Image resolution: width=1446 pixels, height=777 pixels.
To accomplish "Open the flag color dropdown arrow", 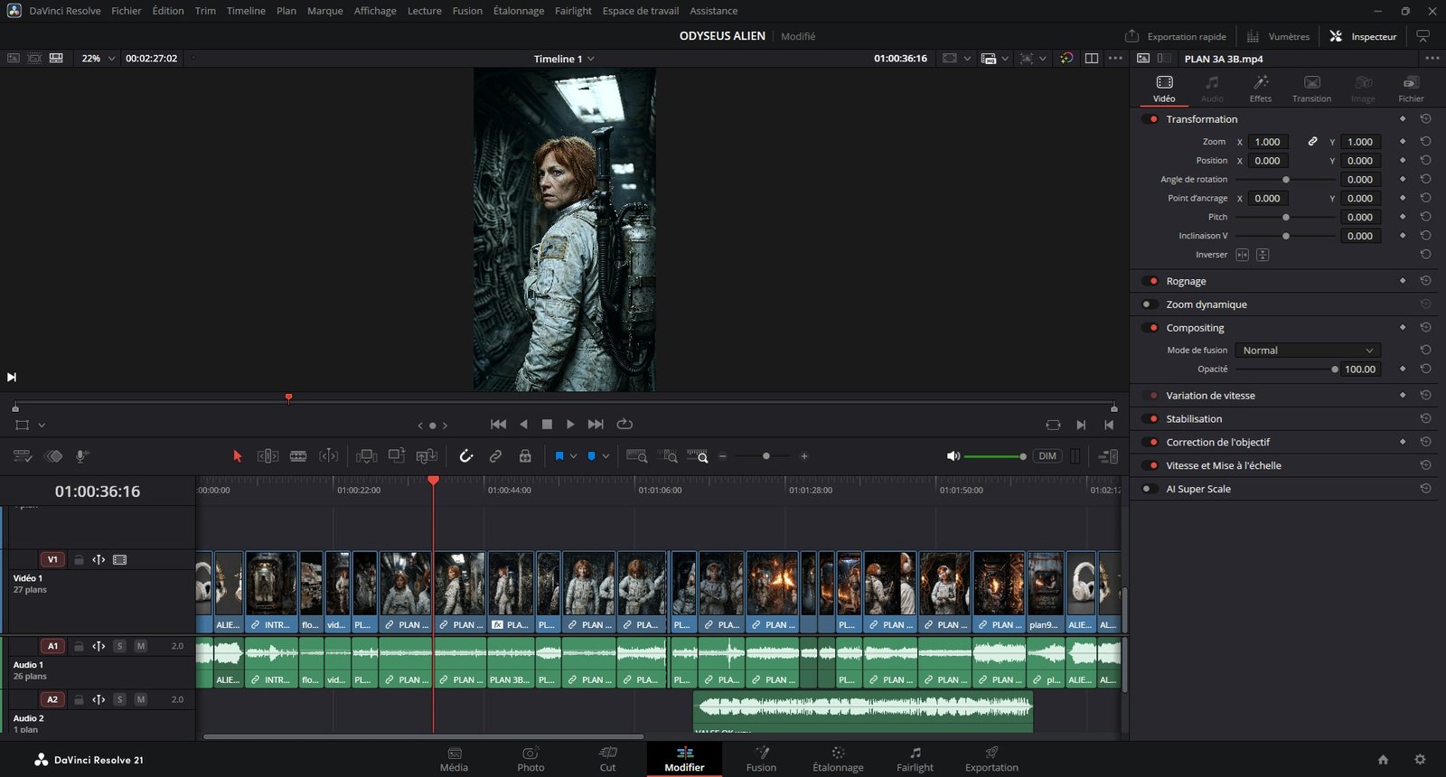I will click(x=573, y=456).
